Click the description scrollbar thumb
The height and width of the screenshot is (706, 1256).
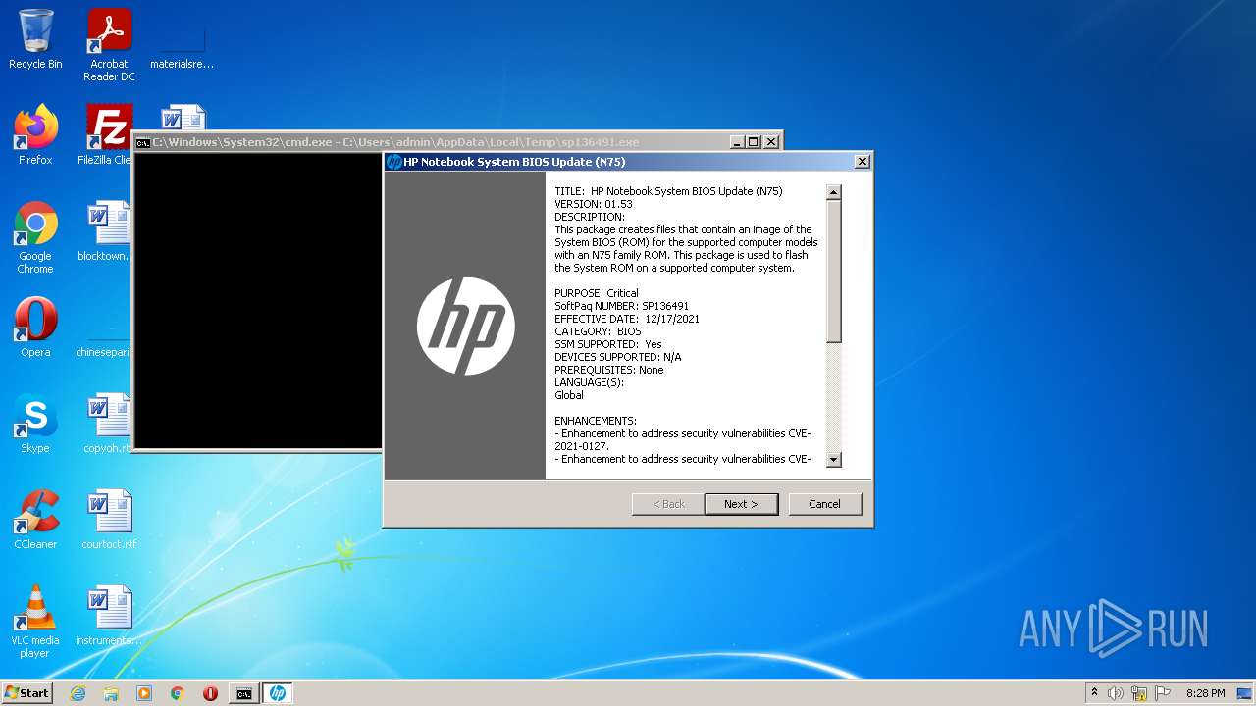834,272
